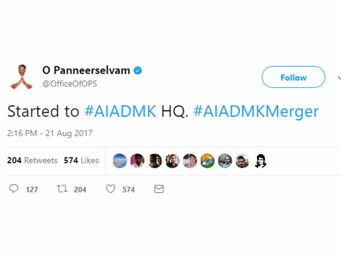Like the tweet with the heart icon

(111, 189)
